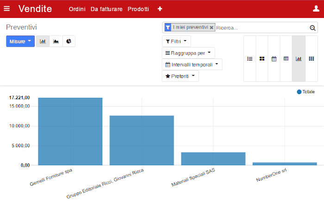Click the search magnifier icon
324x204 pixels.
(x=312, y=28)
